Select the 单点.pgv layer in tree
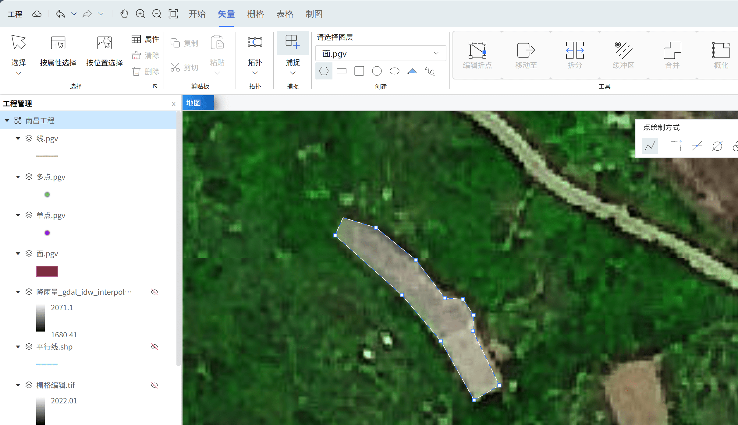 [x=51, y=215]
